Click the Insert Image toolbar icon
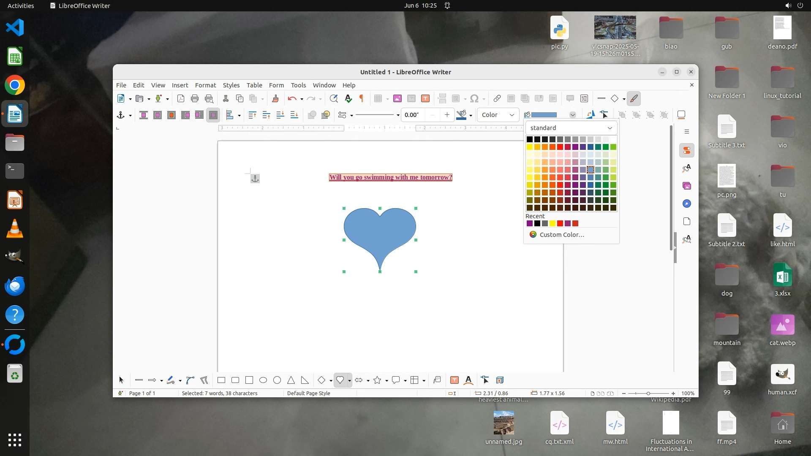The image size is (811, 456). [x=397, y=98]
